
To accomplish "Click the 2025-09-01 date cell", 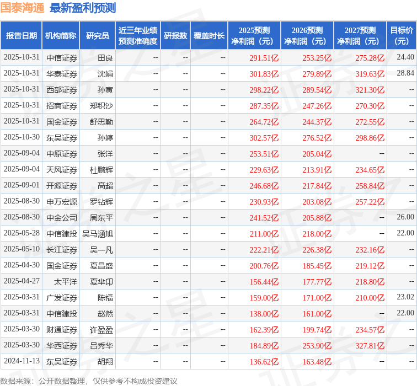I will pyautogui.click(x=22, y=185).
